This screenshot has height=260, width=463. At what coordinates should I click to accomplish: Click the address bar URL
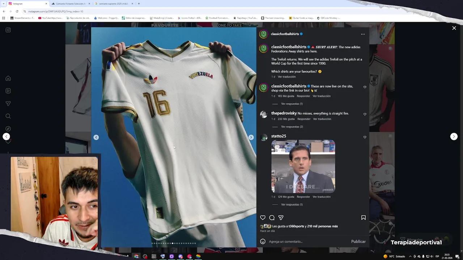(x=56, y=11)
